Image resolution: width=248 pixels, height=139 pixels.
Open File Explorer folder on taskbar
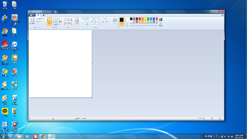[x=19, y=137]
